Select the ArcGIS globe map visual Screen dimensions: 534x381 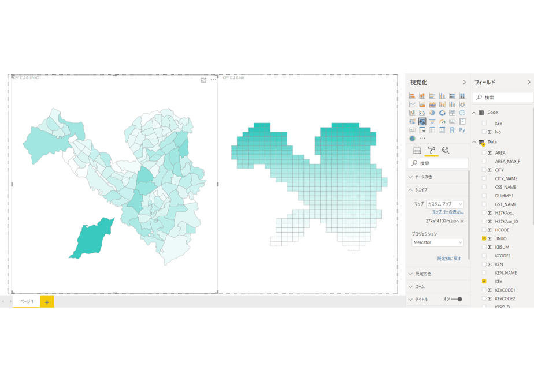tap(412, 139)
